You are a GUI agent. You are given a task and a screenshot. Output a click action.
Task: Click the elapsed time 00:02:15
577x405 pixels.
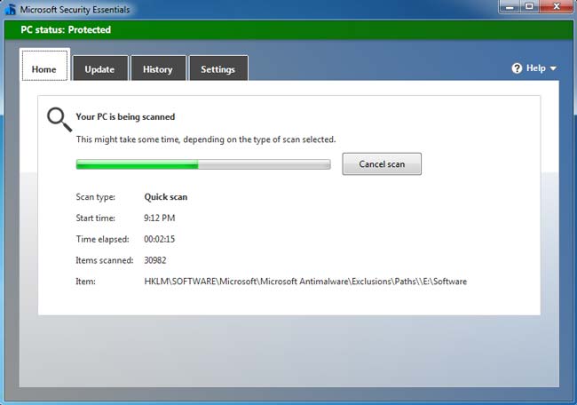point(159,239)
